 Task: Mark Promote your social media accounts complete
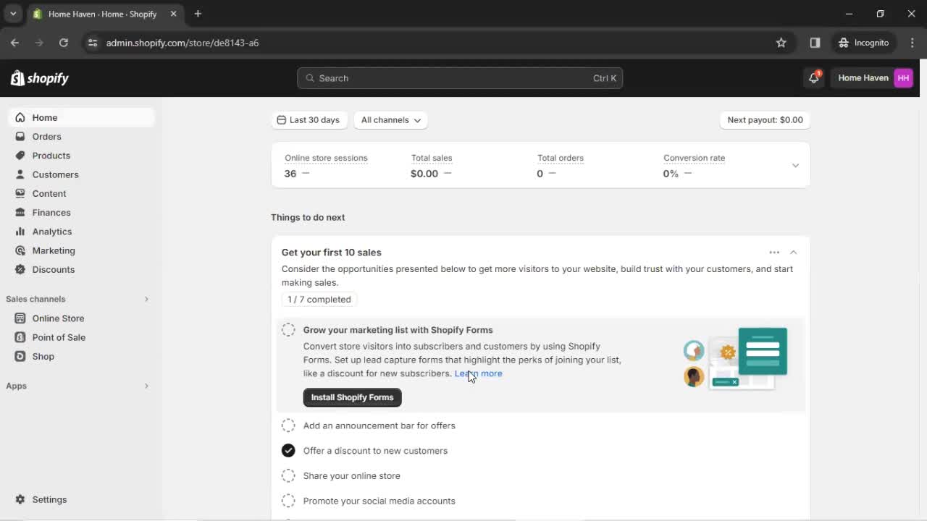coord(288,501)
